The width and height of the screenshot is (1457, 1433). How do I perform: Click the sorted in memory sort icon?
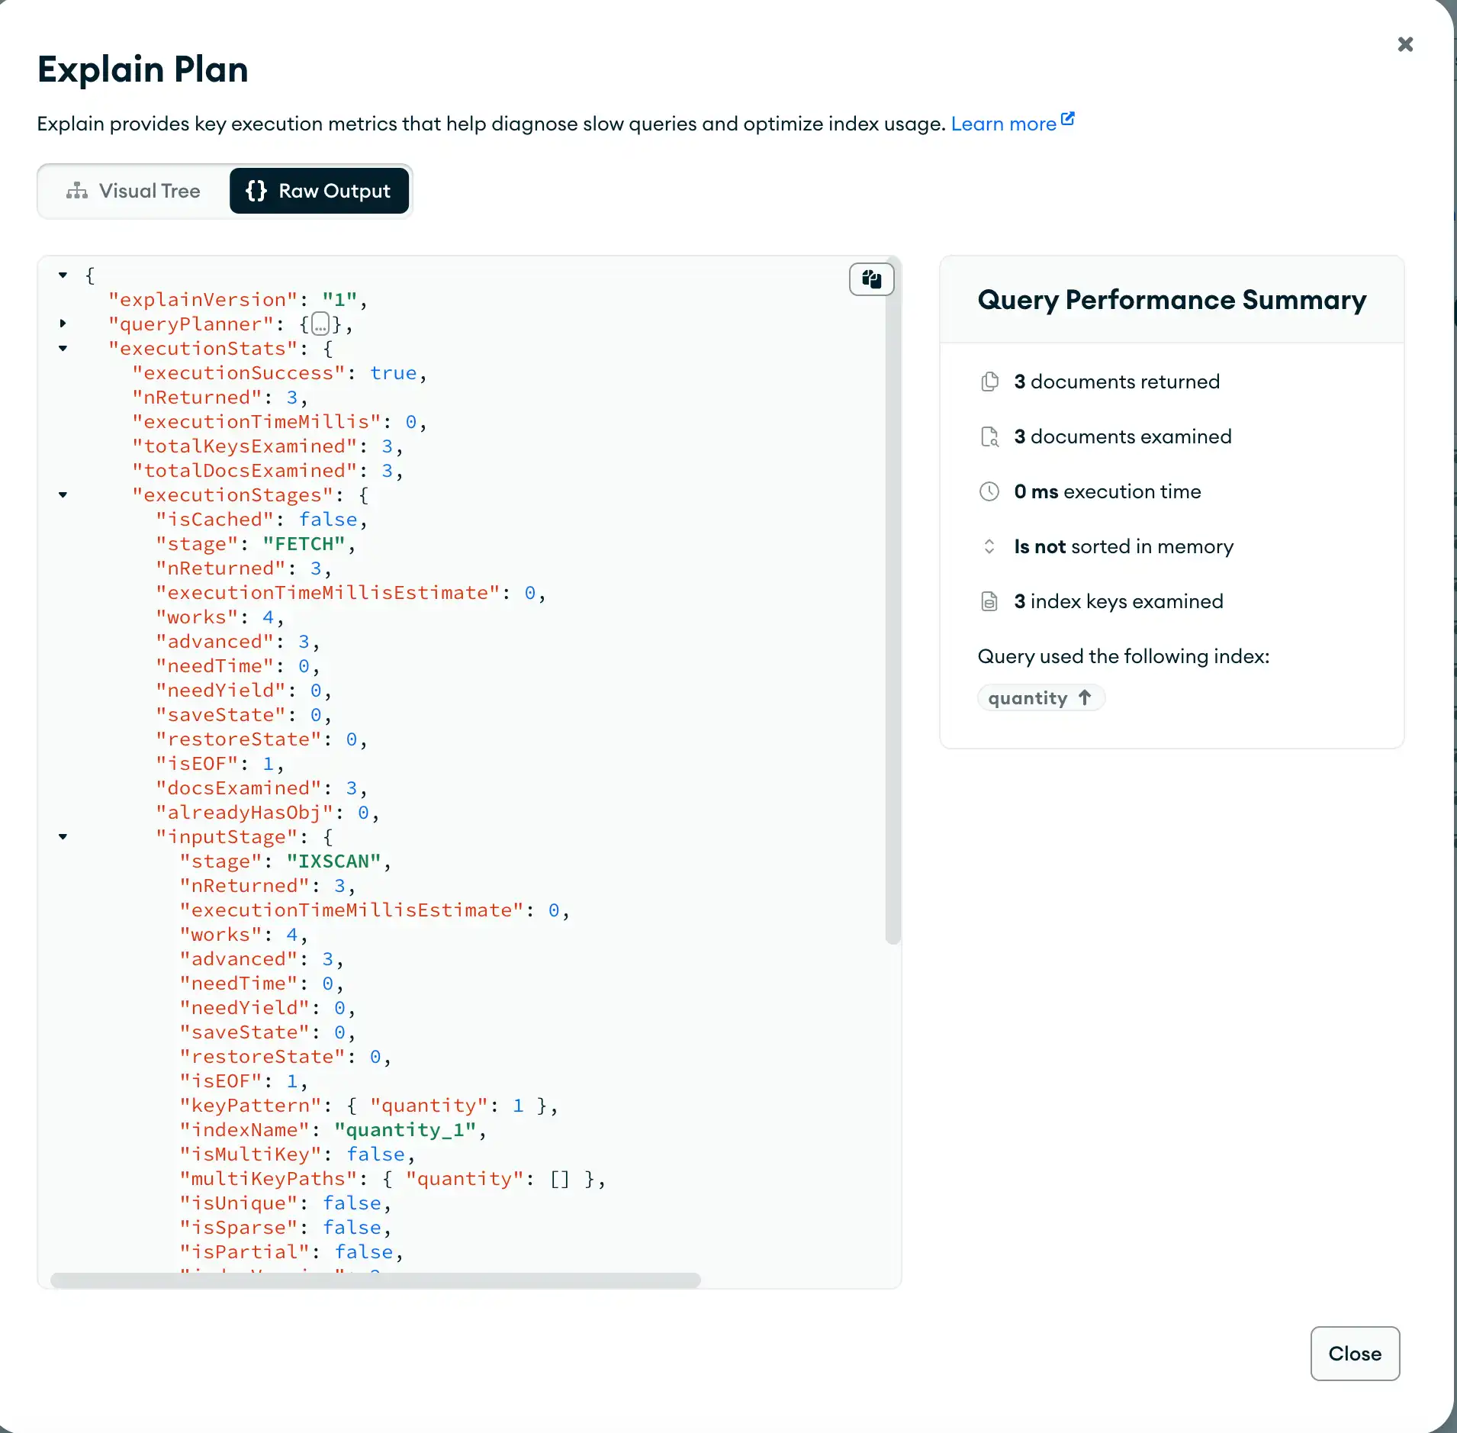click(990, 546)
